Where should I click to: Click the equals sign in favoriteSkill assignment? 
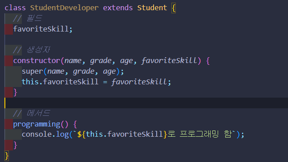[105, 82]
